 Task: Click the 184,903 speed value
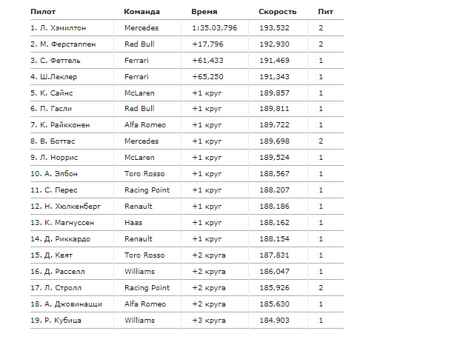tap(274, 321)
